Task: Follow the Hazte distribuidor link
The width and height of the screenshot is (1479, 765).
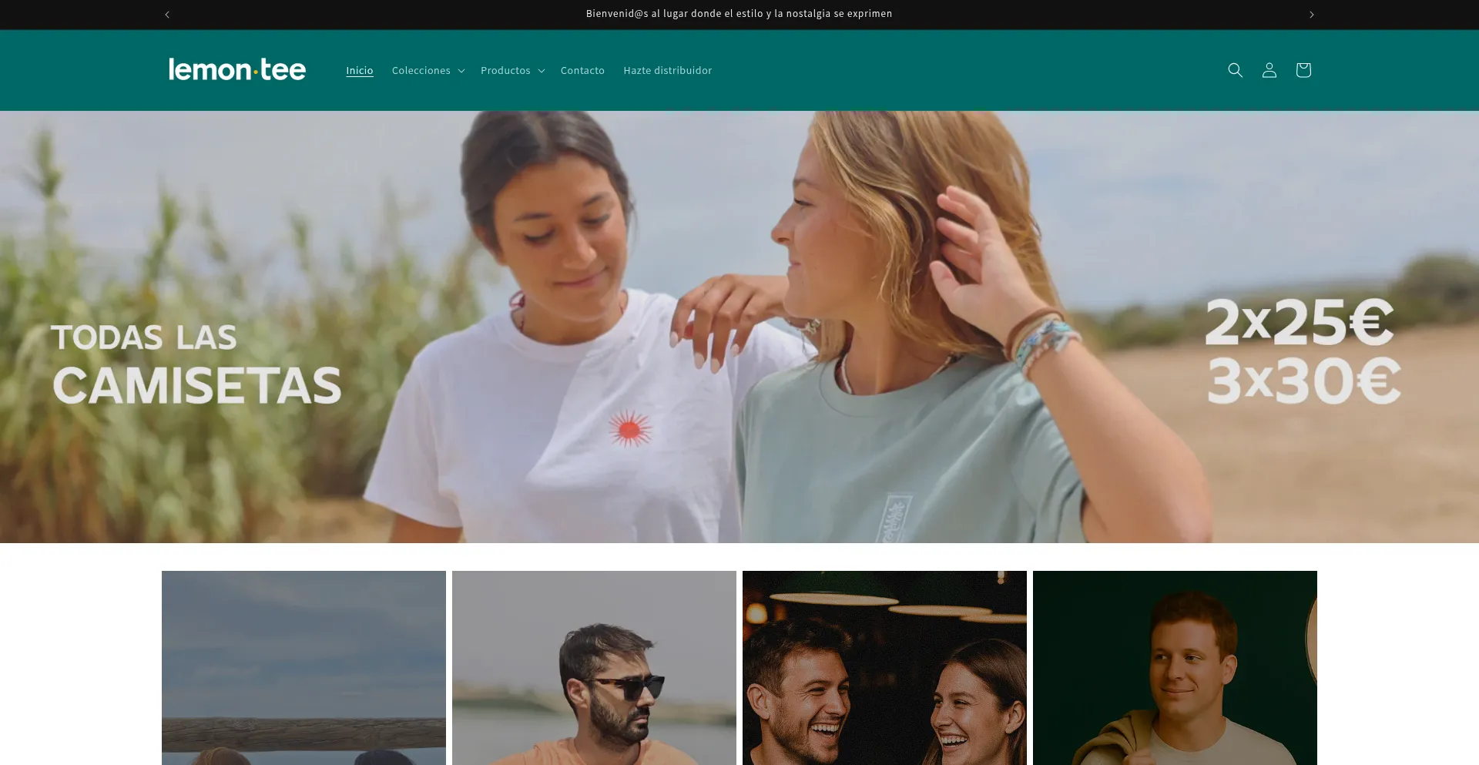Action: [x=667, y=70]
